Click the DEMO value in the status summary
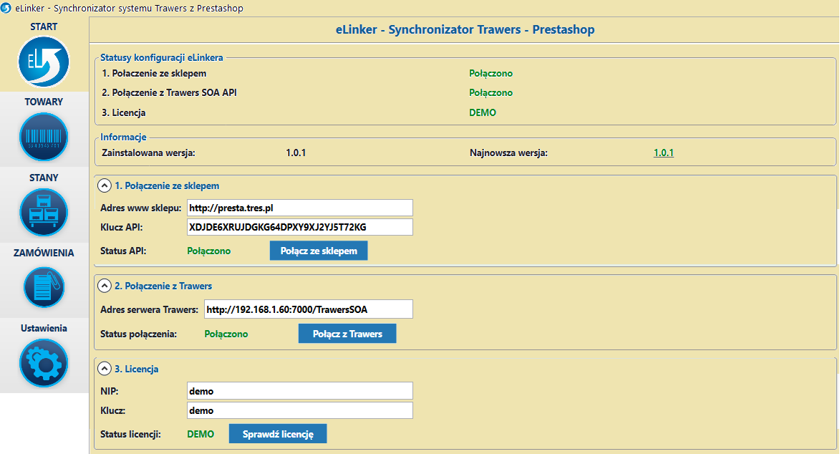Screen dimensions: 840x454 pos(483,112)
